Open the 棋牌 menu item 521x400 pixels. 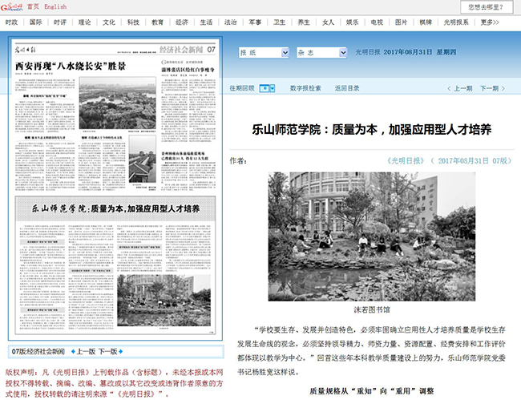(x=426, y=22)
